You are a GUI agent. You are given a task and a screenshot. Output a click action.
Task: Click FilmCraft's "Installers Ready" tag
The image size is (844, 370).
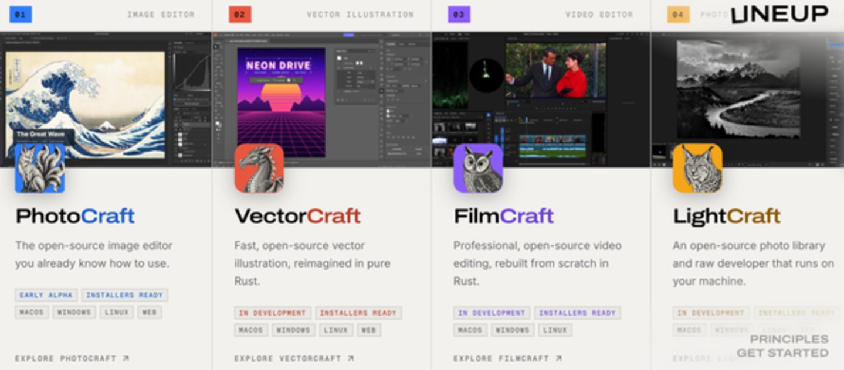(x=577, y=313)
